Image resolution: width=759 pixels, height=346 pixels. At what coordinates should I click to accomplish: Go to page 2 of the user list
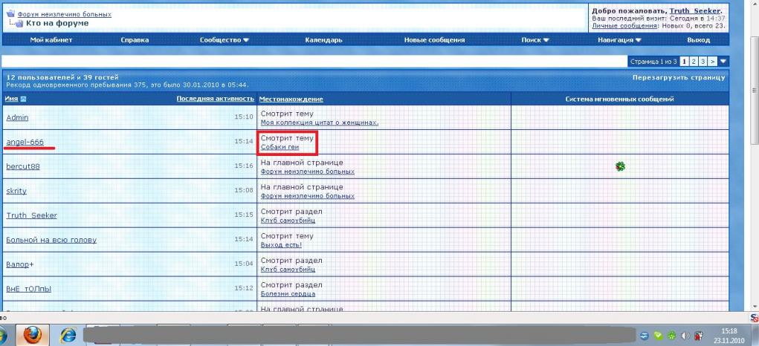[692, 61]
